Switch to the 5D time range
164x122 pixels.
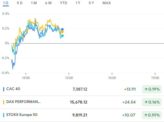tap(19, 3)
